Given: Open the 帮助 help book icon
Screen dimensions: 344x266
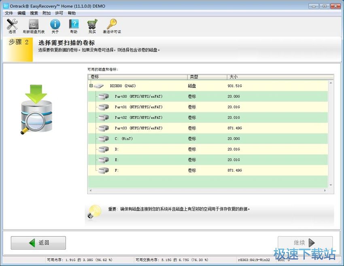Looking at the screenshot, I should (74, 24).
